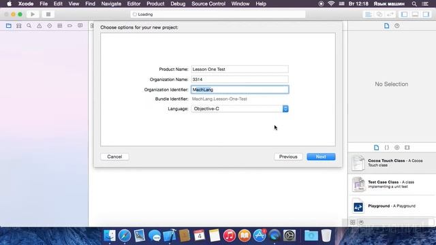The width and height of the screenshot is (436, 245).
Task: Open iTunes from the Dock
Action: 230,236
